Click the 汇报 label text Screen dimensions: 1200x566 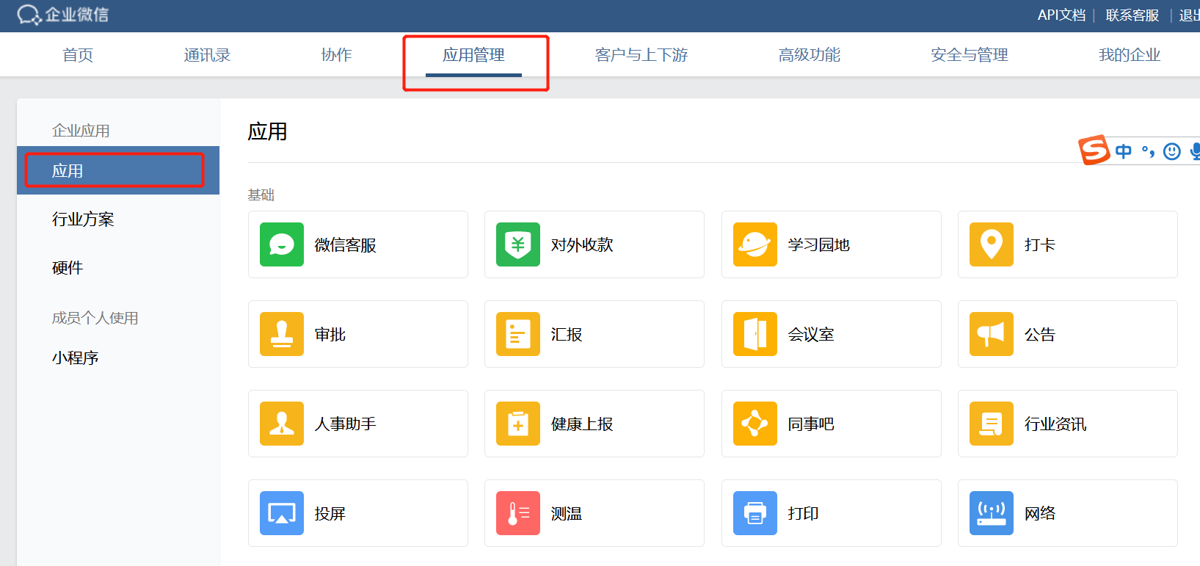pyautogui.click(x=567, y=335)
